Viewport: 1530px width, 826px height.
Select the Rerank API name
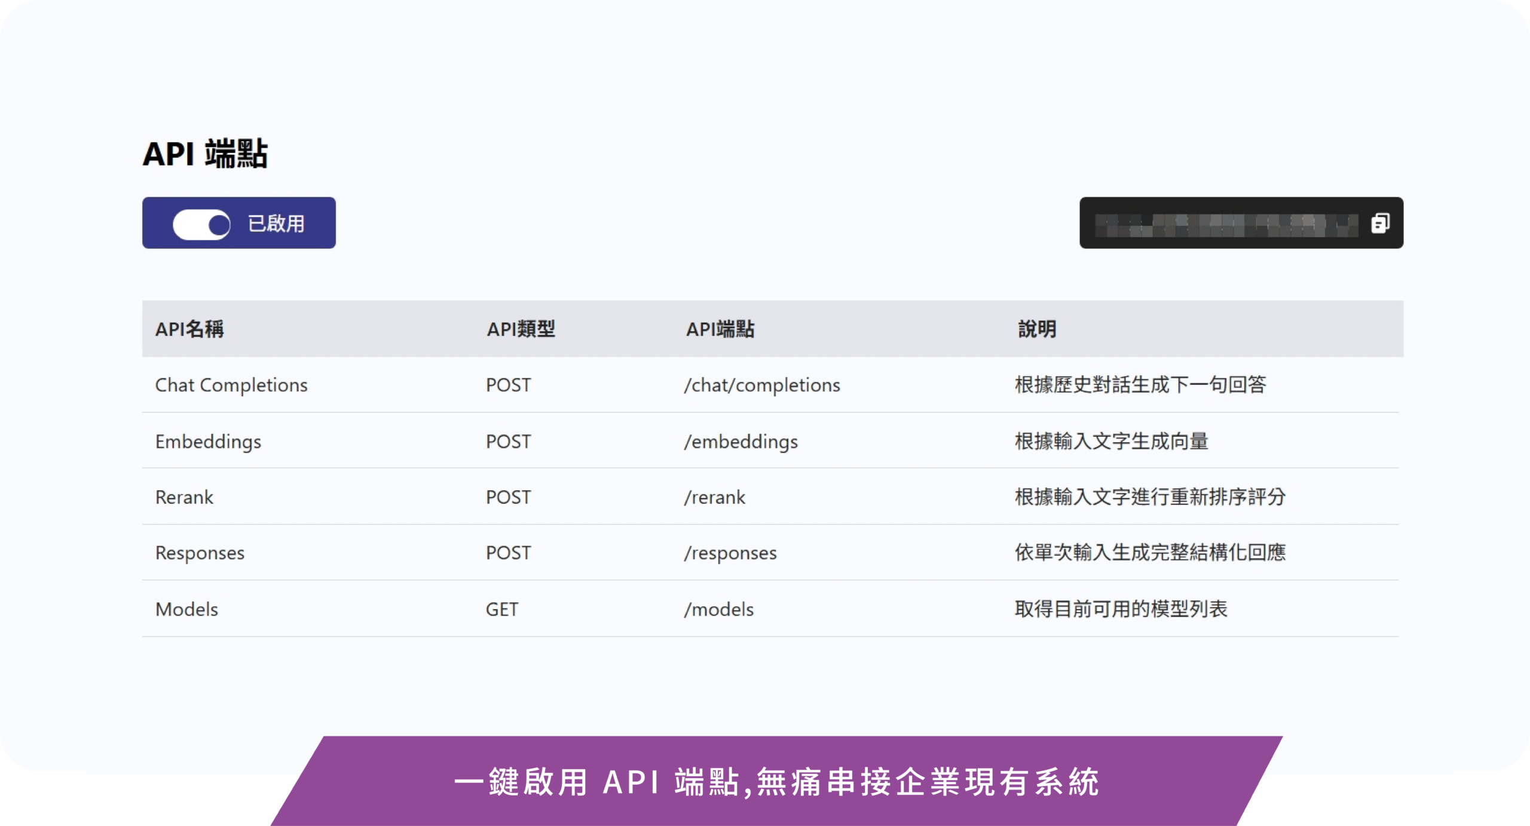coord(184,497)
